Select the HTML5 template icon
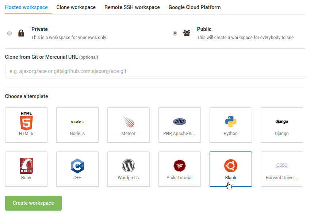The image size is (310, 215). coord(26,121)
